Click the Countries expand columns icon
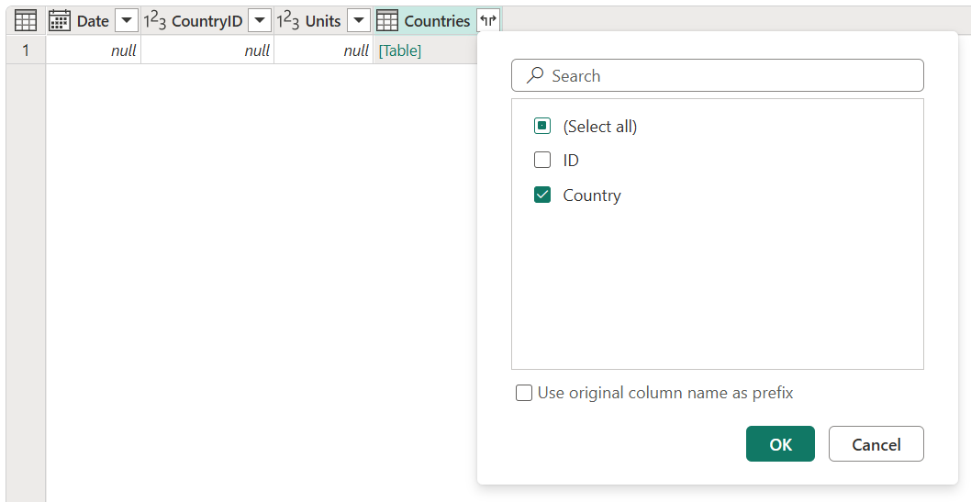This screenshot has height=502, width=971. [x=488, y=21]
